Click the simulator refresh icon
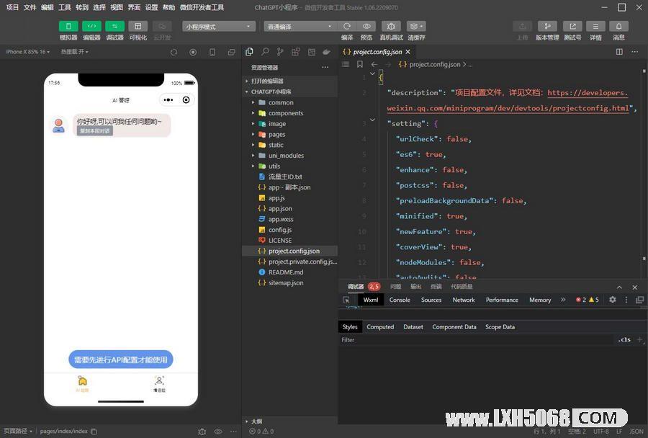Screen dimensions: 648x438 174,52
